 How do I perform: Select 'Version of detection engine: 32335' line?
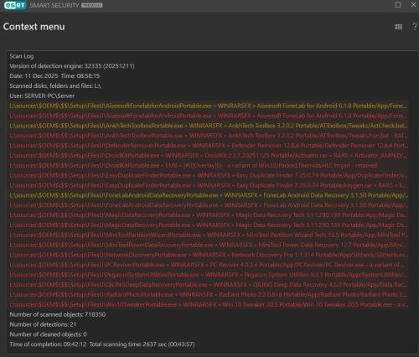(72, 66)
